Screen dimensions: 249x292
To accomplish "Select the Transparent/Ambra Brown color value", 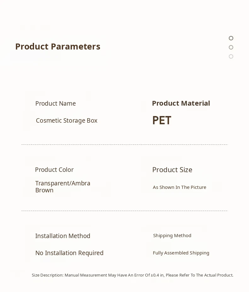I will [63, 187].
